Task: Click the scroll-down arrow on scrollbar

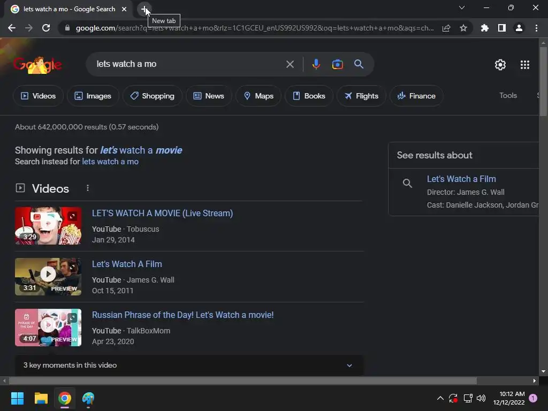Action: tap(543, 371)
